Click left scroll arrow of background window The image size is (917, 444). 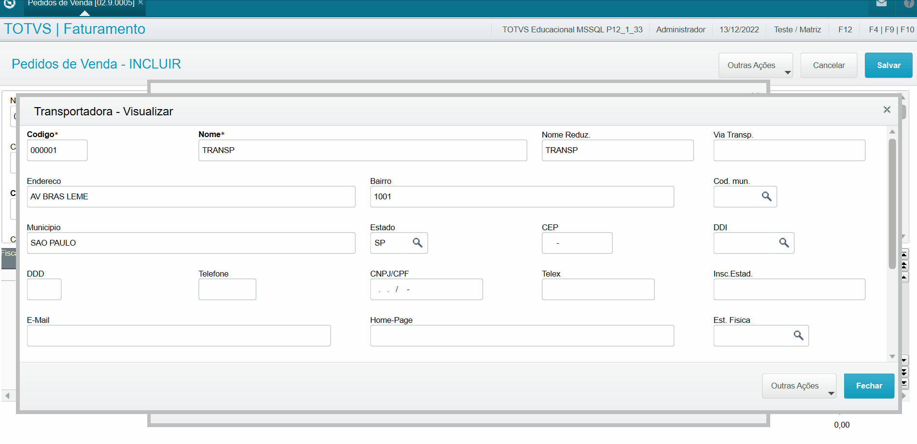point(7,396)
